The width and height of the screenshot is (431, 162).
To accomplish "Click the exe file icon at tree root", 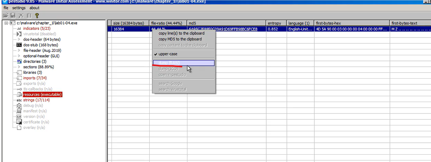I will pyautogui.click(x=12, y=23).
